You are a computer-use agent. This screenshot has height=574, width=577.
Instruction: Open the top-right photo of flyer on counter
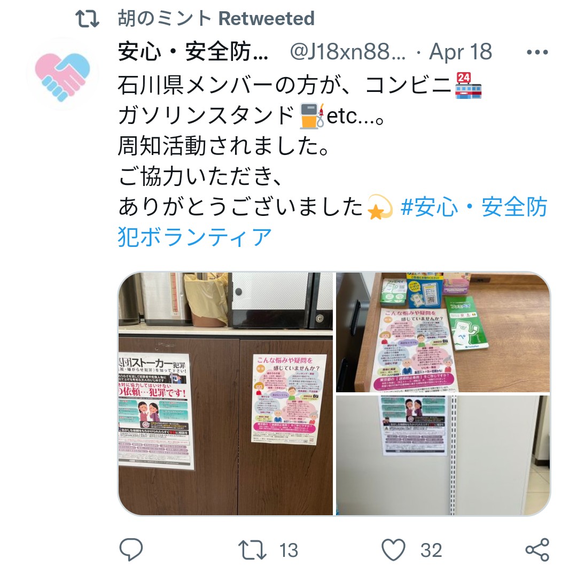pos(443,332)
